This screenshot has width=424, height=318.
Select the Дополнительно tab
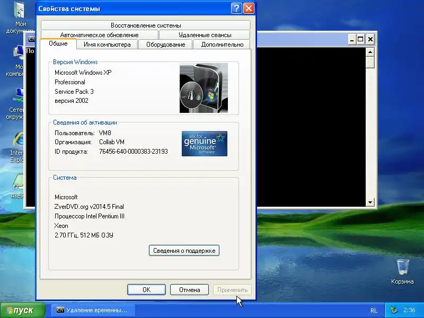click(222, 45)
